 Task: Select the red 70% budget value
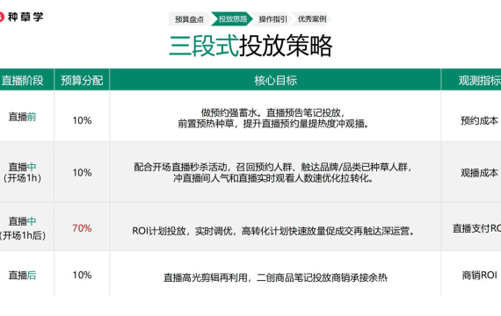(x=82, y=228)
